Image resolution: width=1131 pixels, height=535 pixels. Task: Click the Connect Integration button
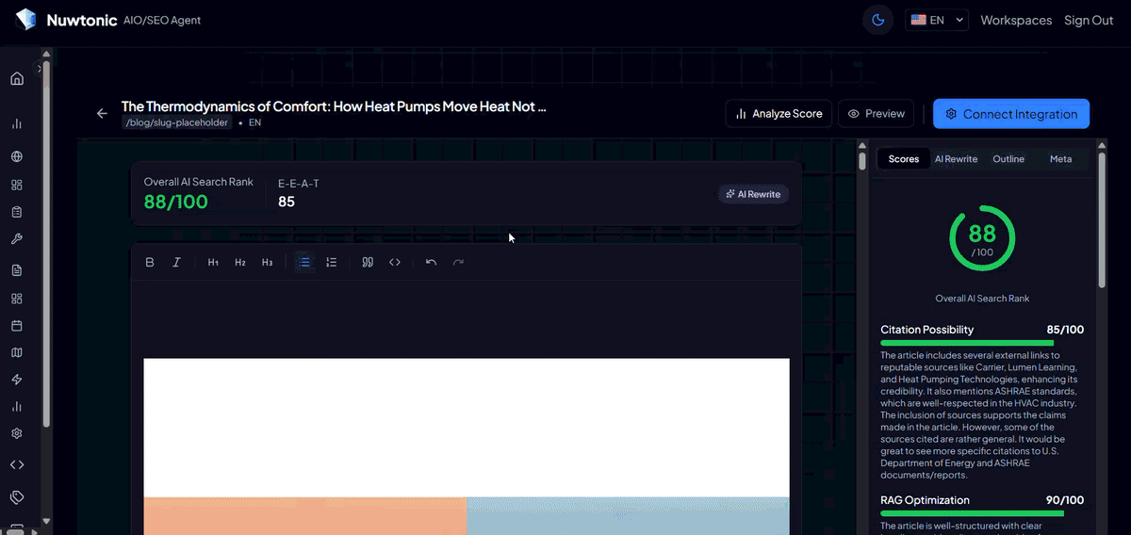pyautogui.click(x=1011, y=114)
